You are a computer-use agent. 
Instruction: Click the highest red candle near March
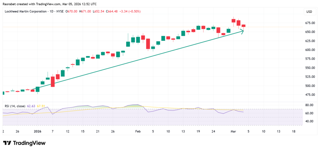pos(233,21)
